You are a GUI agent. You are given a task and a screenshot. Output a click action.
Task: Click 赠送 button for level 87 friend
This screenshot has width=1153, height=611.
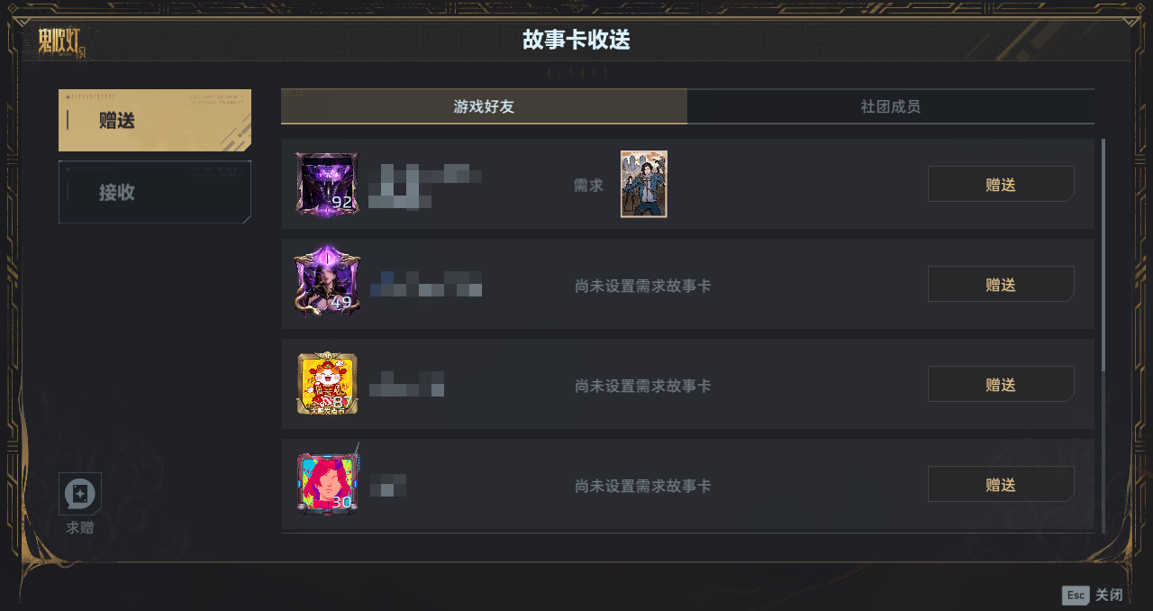point(1001,384)
